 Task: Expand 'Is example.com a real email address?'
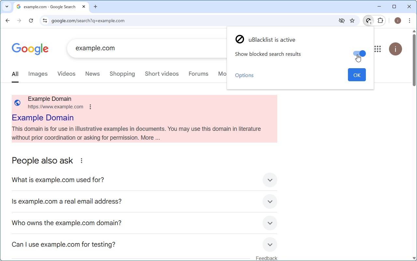pyautogui.click(x=144, y=202)
